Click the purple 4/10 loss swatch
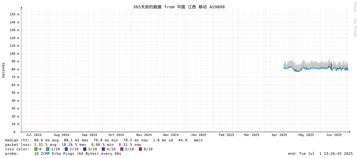 click(103, 149)
